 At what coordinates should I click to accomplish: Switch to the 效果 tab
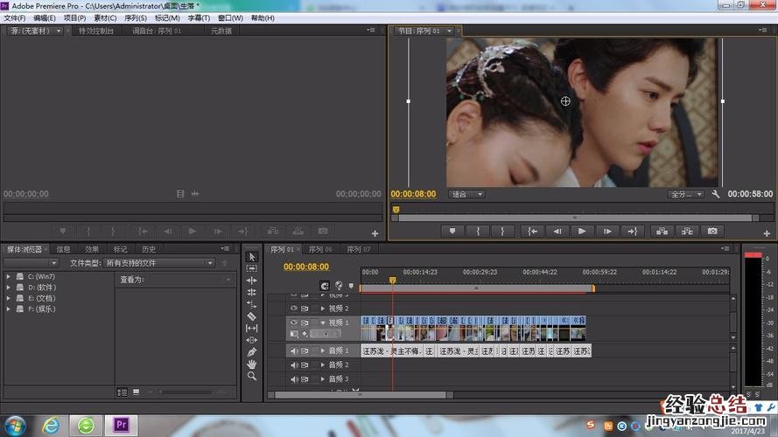pos(91,249)
